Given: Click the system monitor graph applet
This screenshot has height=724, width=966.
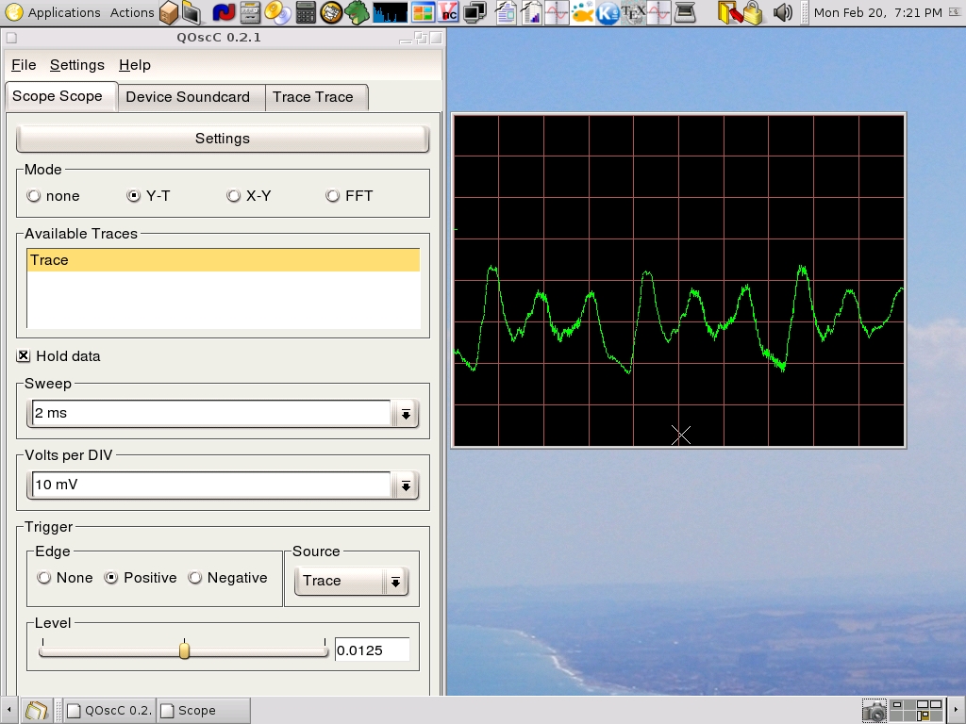Looking at the screenshot, I should click(x=390, y=12).
